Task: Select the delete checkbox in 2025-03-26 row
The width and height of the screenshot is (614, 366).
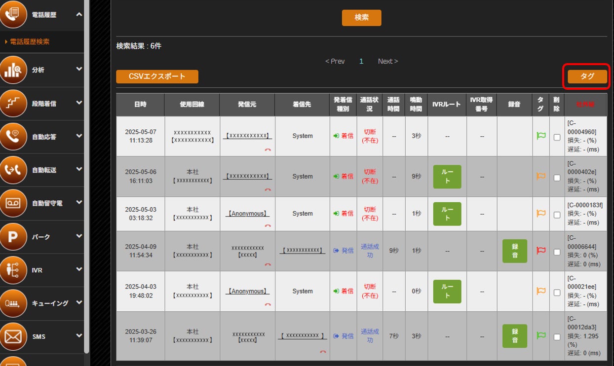Action: (557, 337)
